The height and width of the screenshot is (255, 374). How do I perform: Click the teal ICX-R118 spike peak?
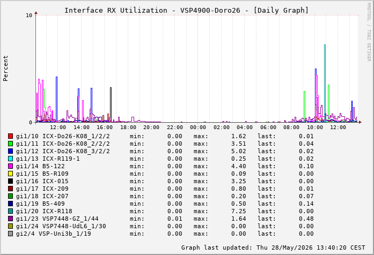coord(325,45)
